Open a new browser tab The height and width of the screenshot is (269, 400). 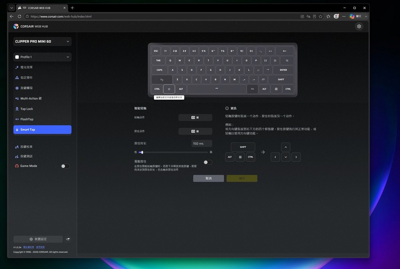coord(72,8)
